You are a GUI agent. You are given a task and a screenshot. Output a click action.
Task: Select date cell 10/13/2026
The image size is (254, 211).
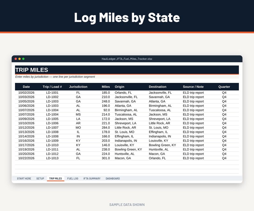(26, 132)
